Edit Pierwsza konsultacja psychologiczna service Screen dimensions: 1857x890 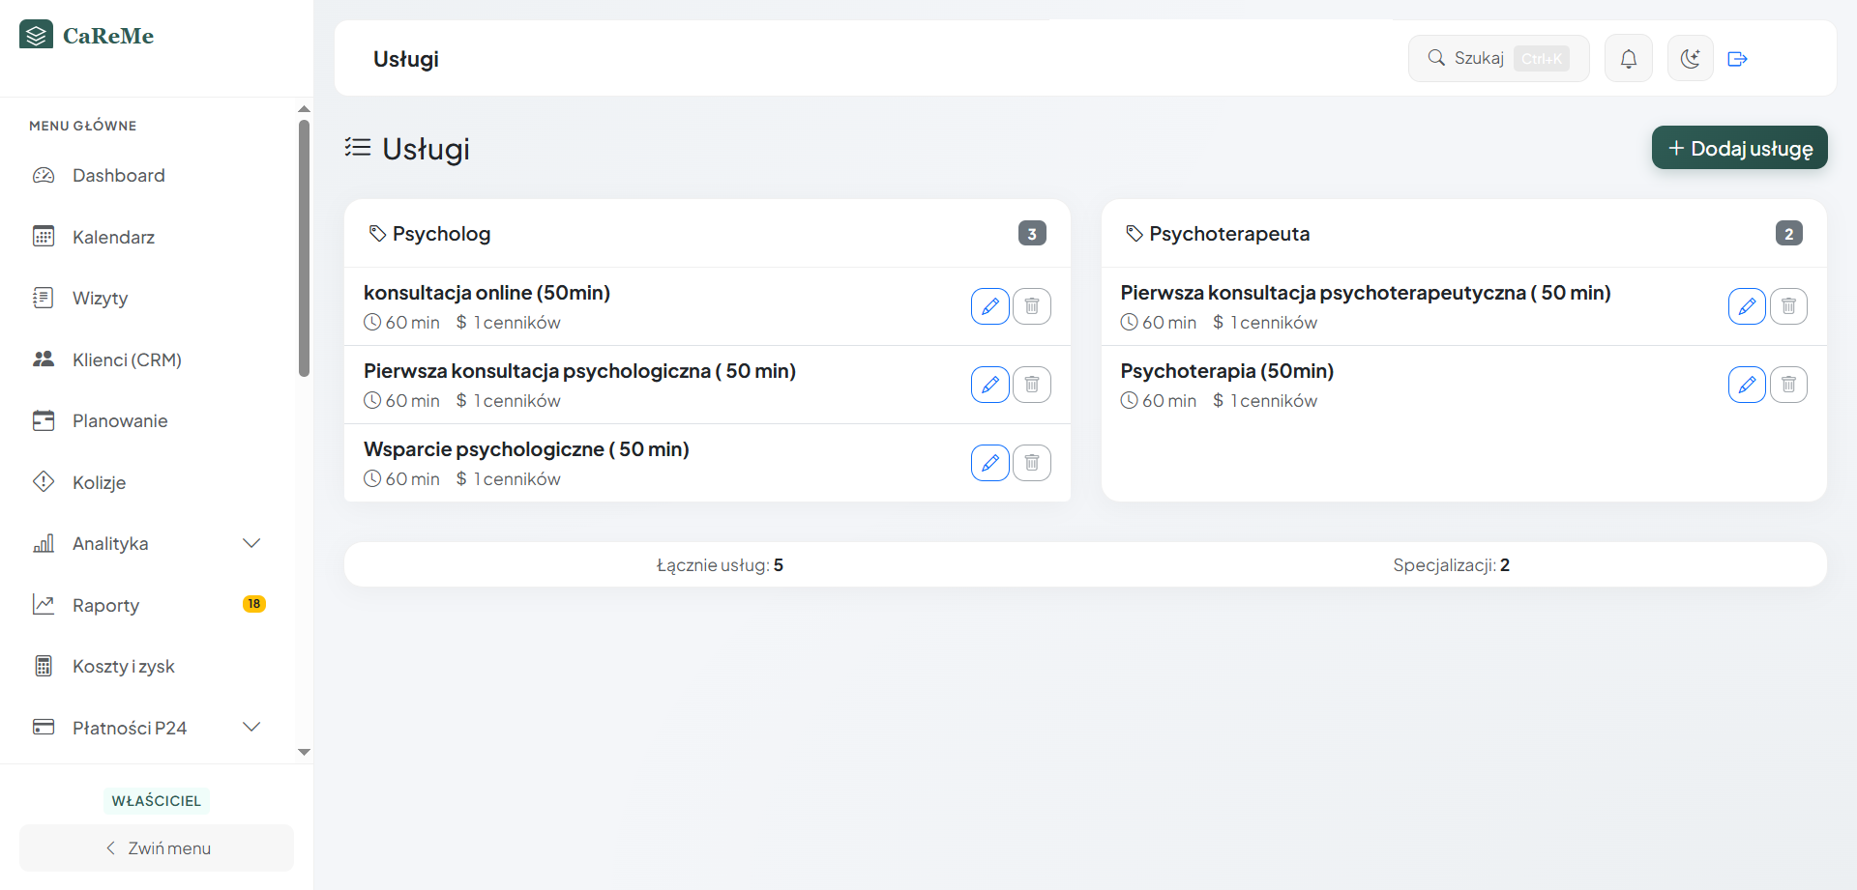[989, 385]
